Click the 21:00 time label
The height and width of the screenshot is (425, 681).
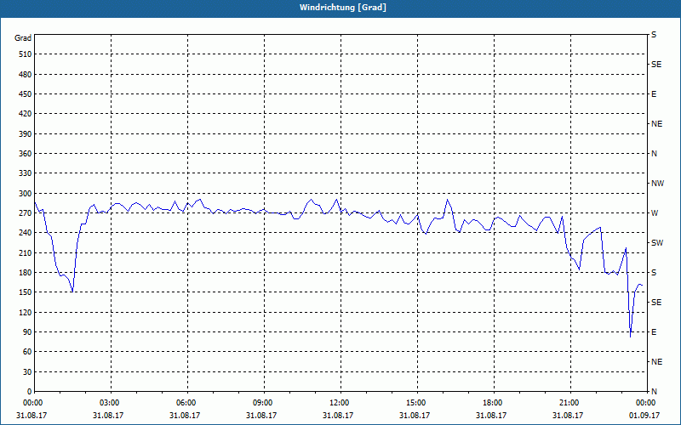click(569, 403)
